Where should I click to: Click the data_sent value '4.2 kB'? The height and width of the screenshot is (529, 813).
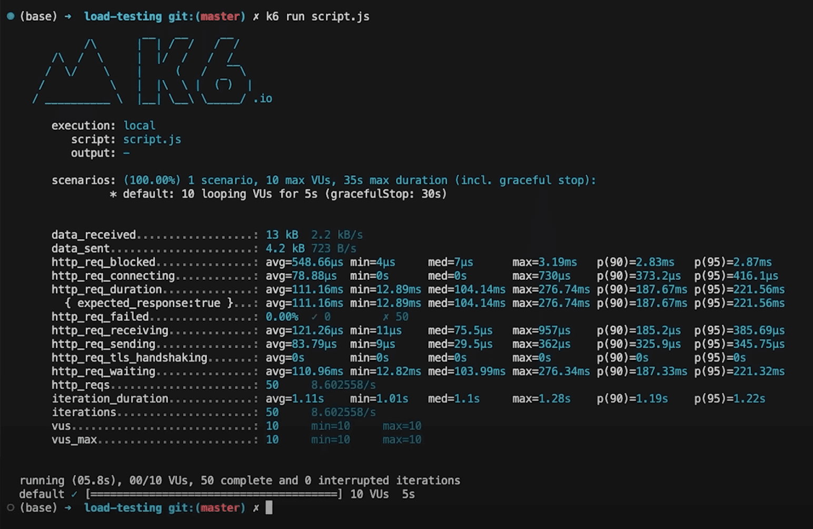tap(285, 248)
